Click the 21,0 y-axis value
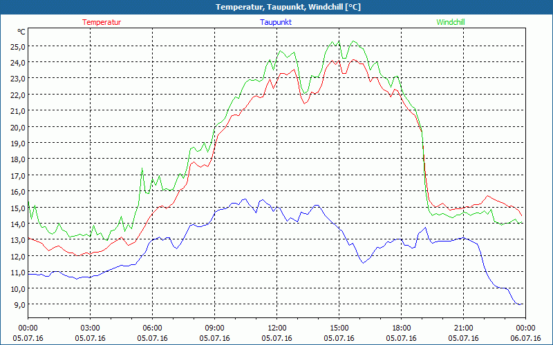 pos(18,111)
